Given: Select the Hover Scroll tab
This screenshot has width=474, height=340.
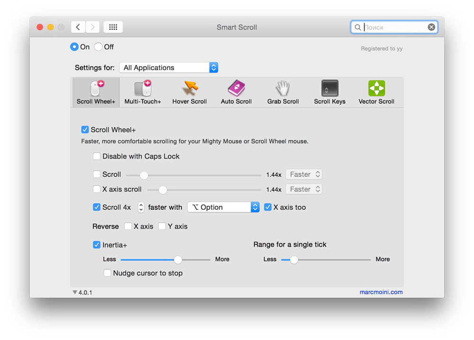Looking at the screenshot, I should pos(190,92).
